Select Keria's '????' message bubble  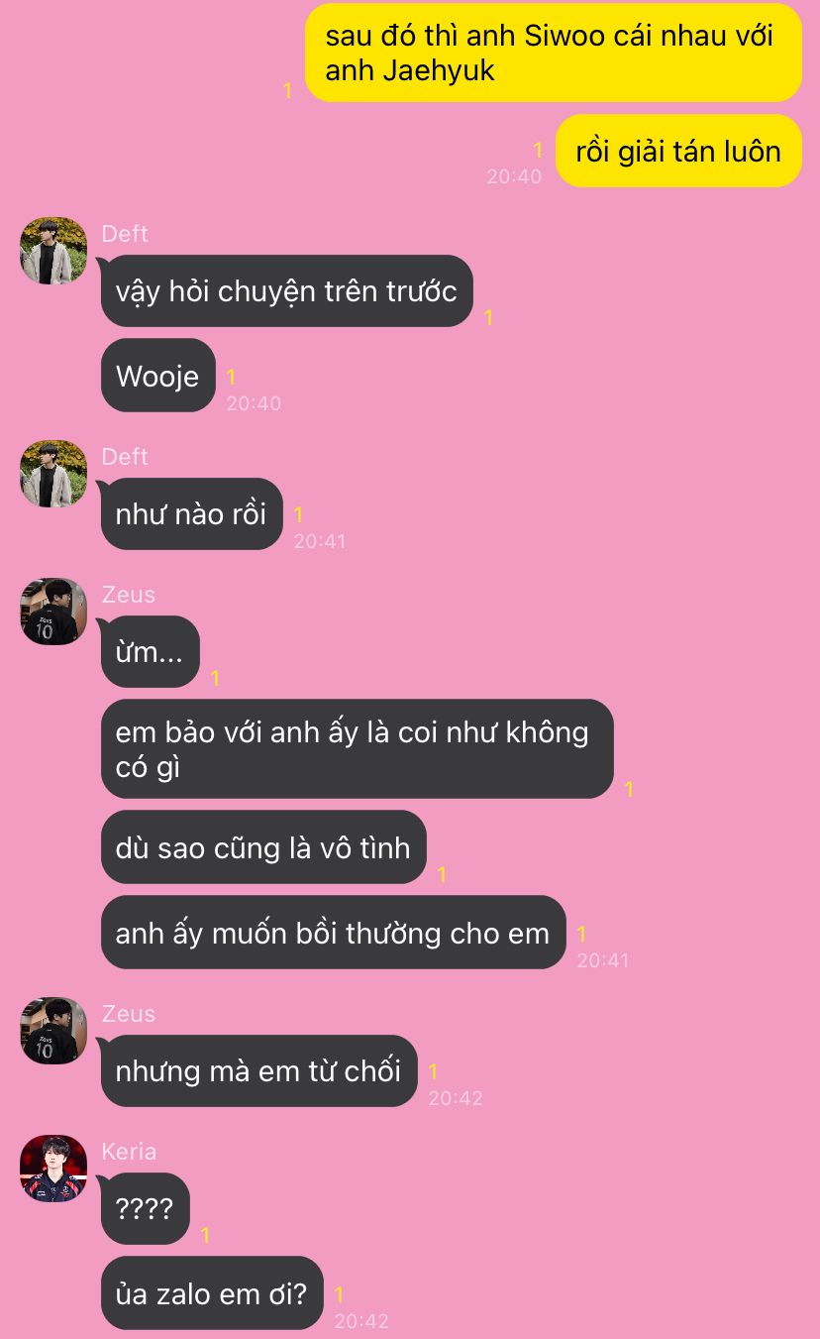[145, 1208]
